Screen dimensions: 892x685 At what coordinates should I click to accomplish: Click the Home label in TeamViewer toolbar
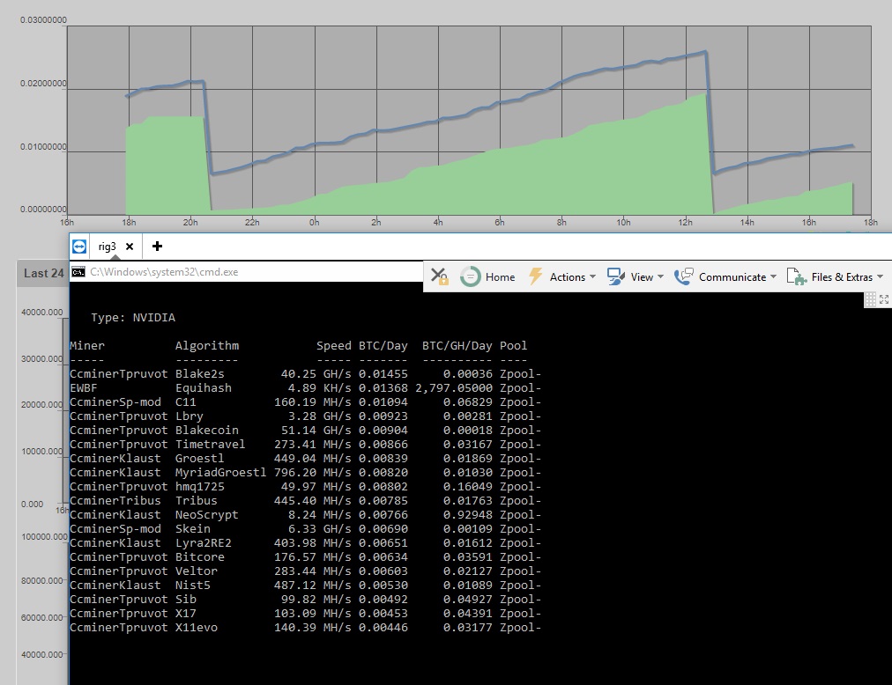[500, 276]
